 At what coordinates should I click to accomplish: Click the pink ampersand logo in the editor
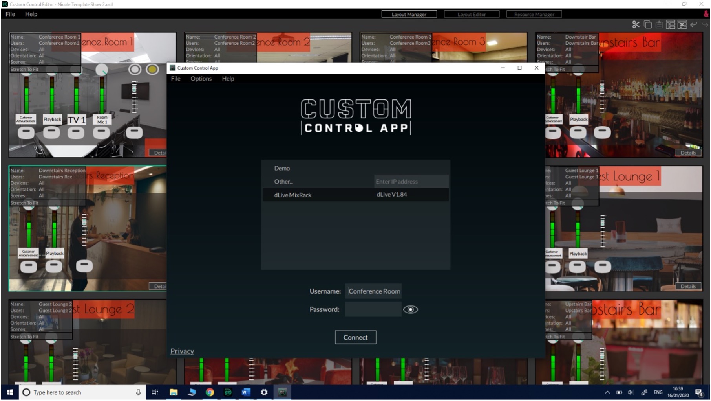(706, 14)
